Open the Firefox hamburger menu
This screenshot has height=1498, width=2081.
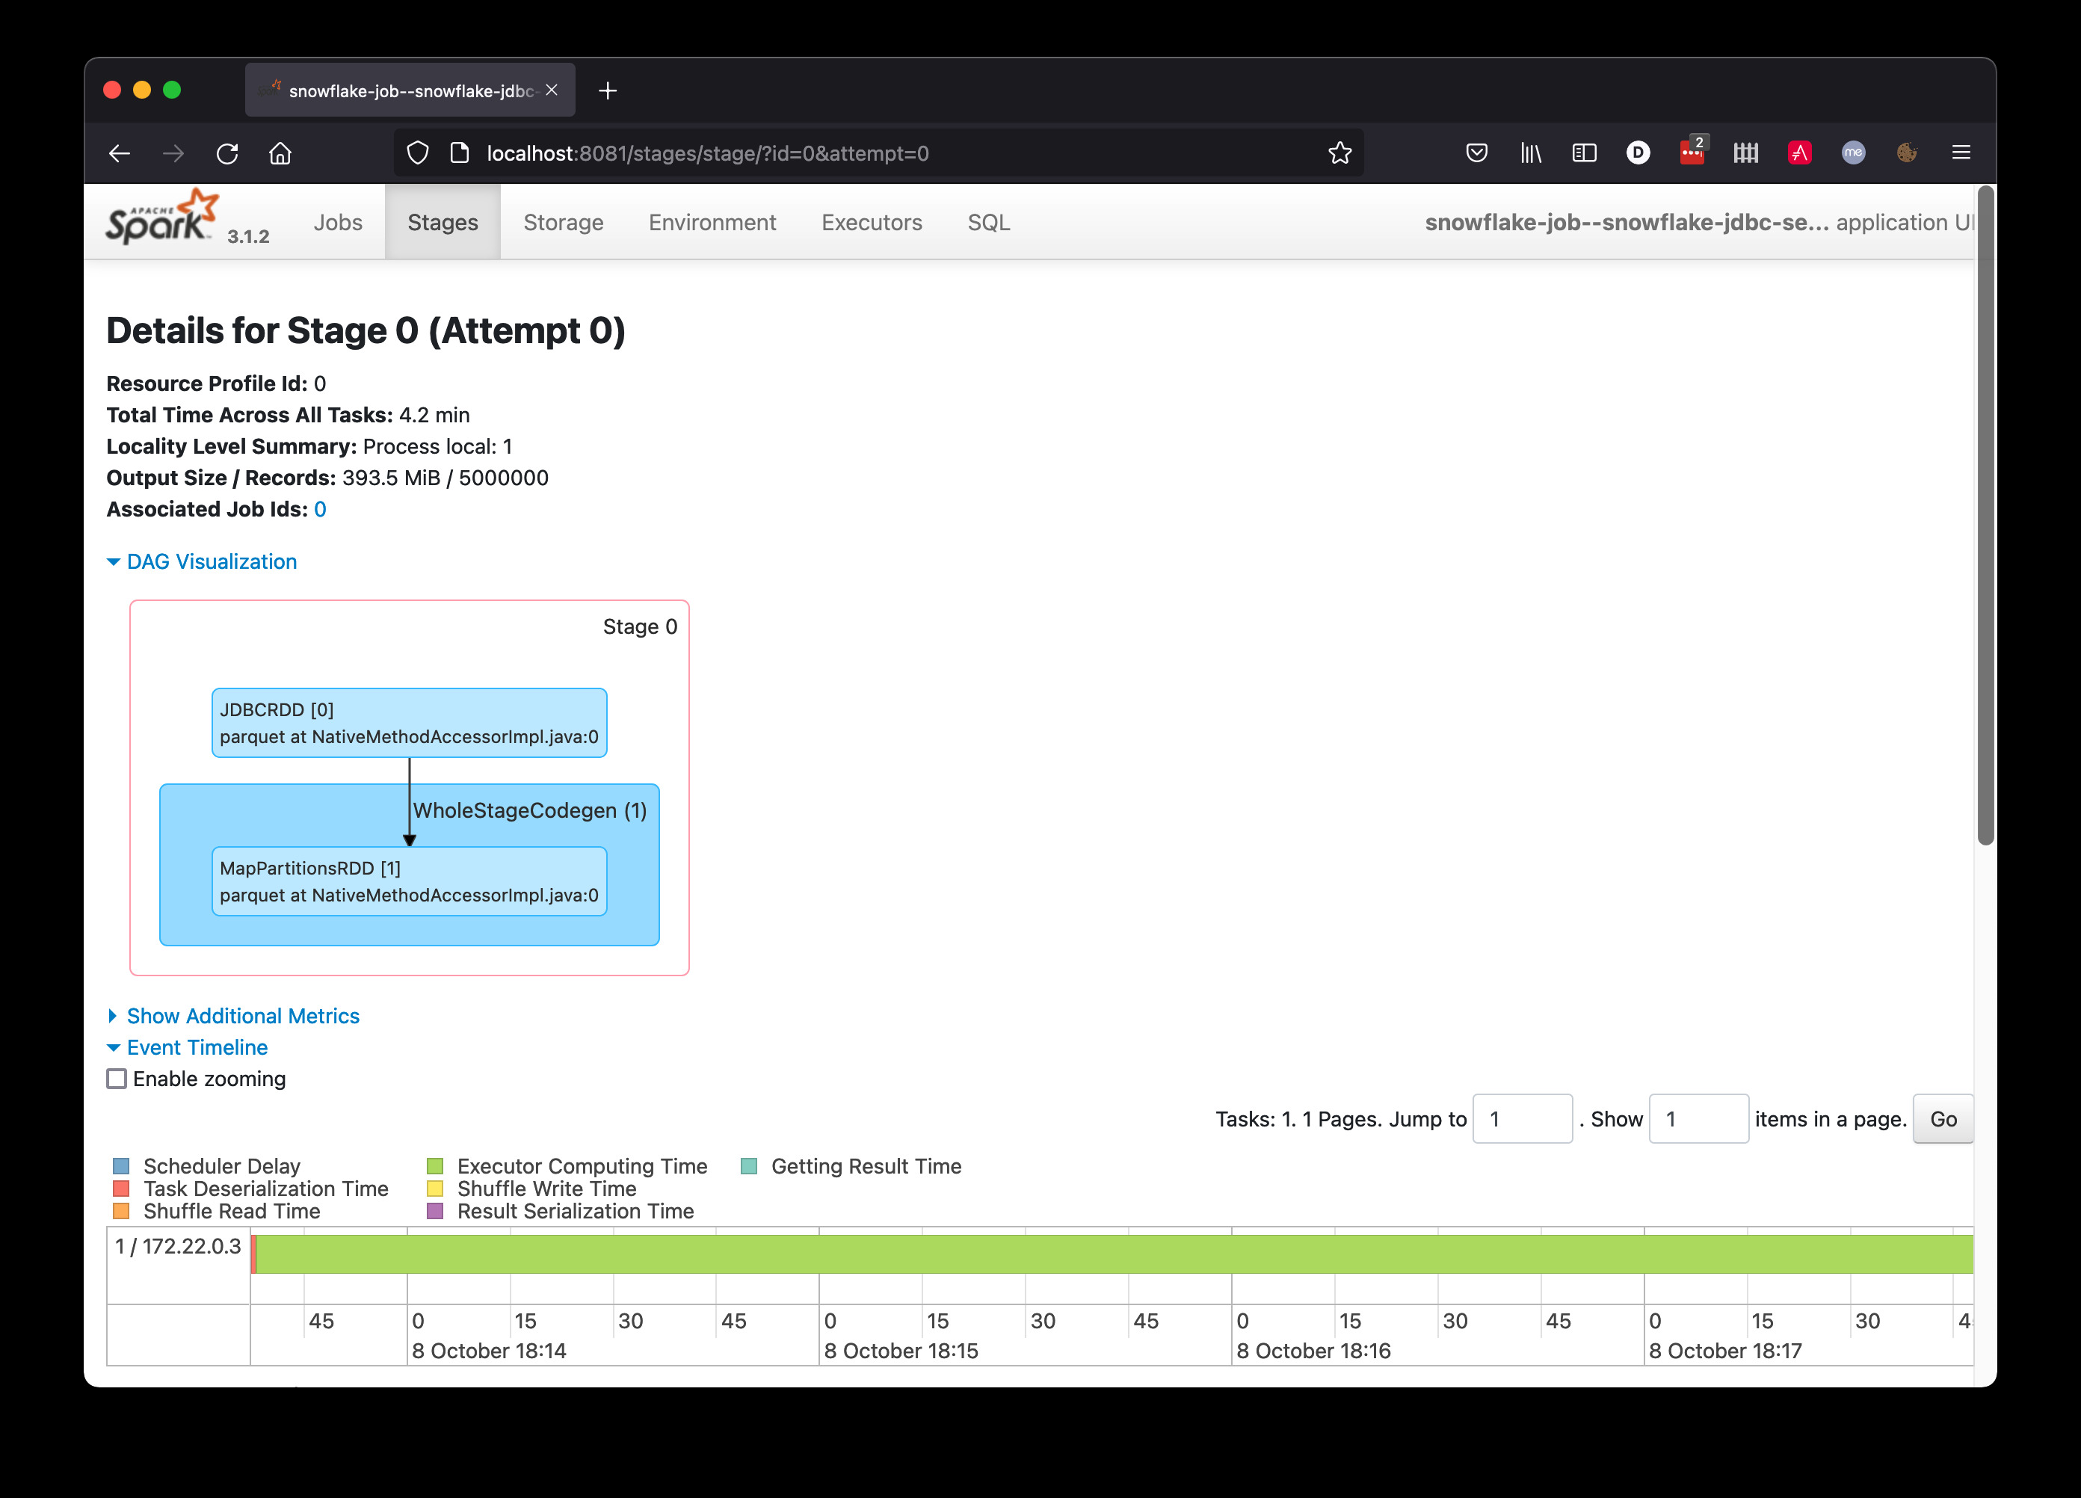point(1961,153)
